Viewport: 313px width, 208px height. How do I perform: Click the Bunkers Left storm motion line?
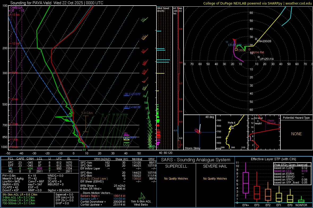coord(103,199)
